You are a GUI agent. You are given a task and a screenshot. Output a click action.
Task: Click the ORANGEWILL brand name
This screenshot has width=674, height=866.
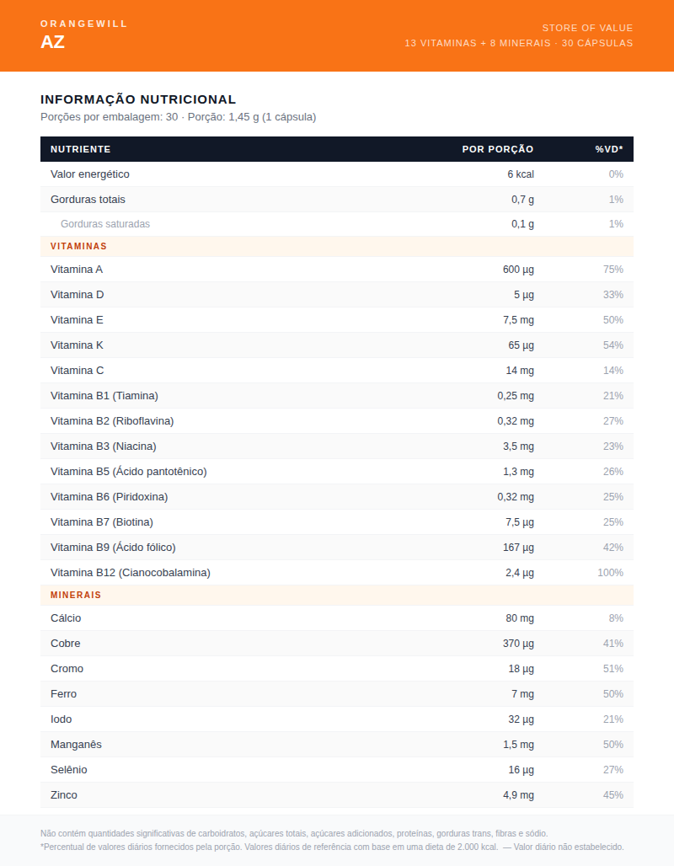coord(84,24)
